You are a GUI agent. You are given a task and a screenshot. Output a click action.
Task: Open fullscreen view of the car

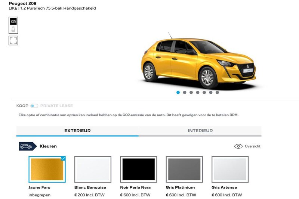coord(13,40)
